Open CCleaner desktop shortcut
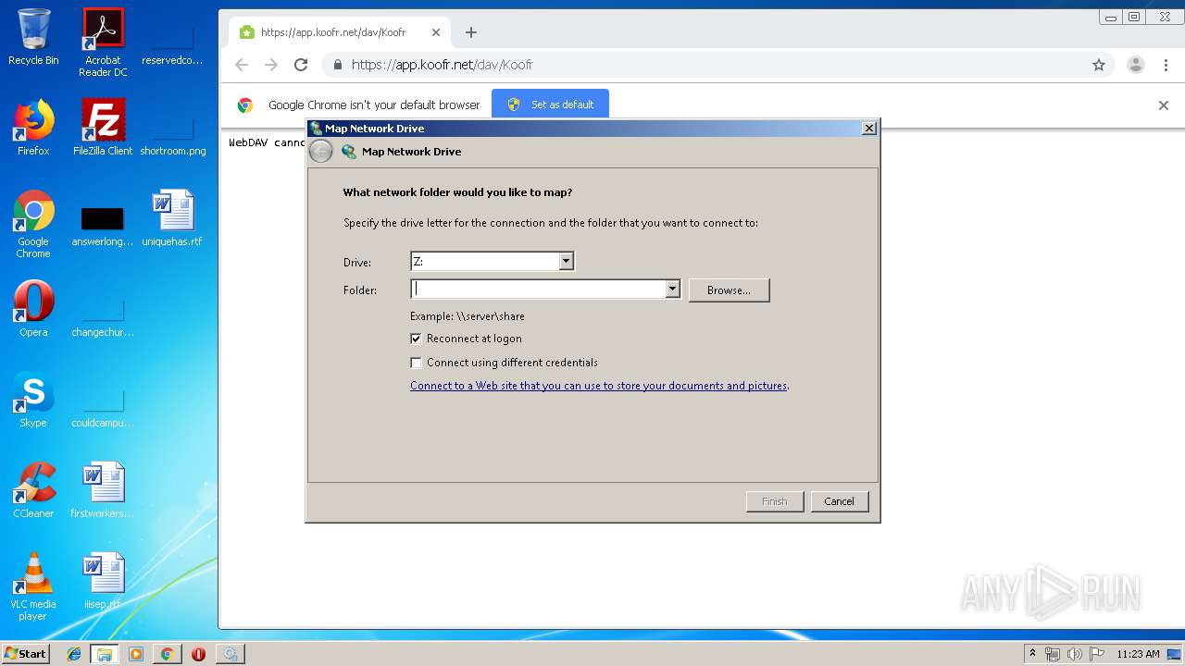Screen dimensions: 1185x666 33,490
